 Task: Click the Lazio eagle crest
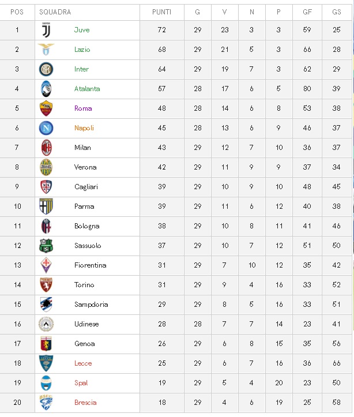pyautogui.click(x=46, y=50)
